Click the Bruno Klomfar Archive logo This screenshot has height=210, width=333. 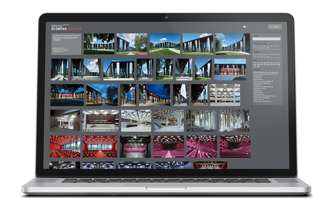click(x=67, y=27)
